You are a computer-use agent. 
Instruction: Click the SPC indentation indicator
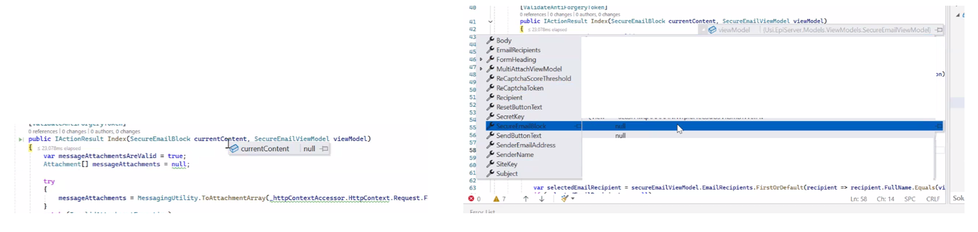pyautogui.click(x=910, y=199)
